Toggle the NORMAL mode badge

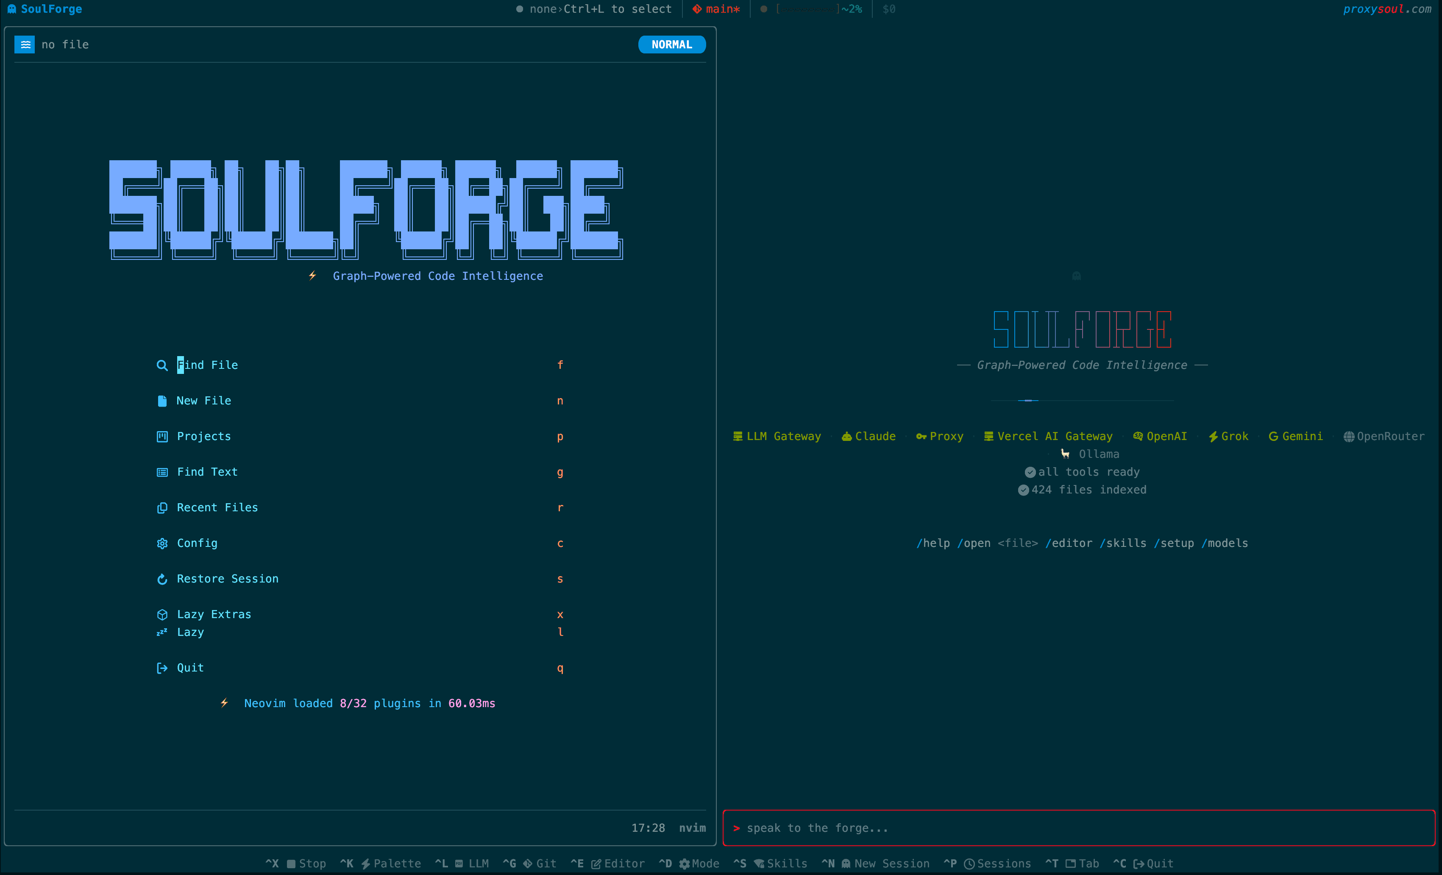click(671, 45)
